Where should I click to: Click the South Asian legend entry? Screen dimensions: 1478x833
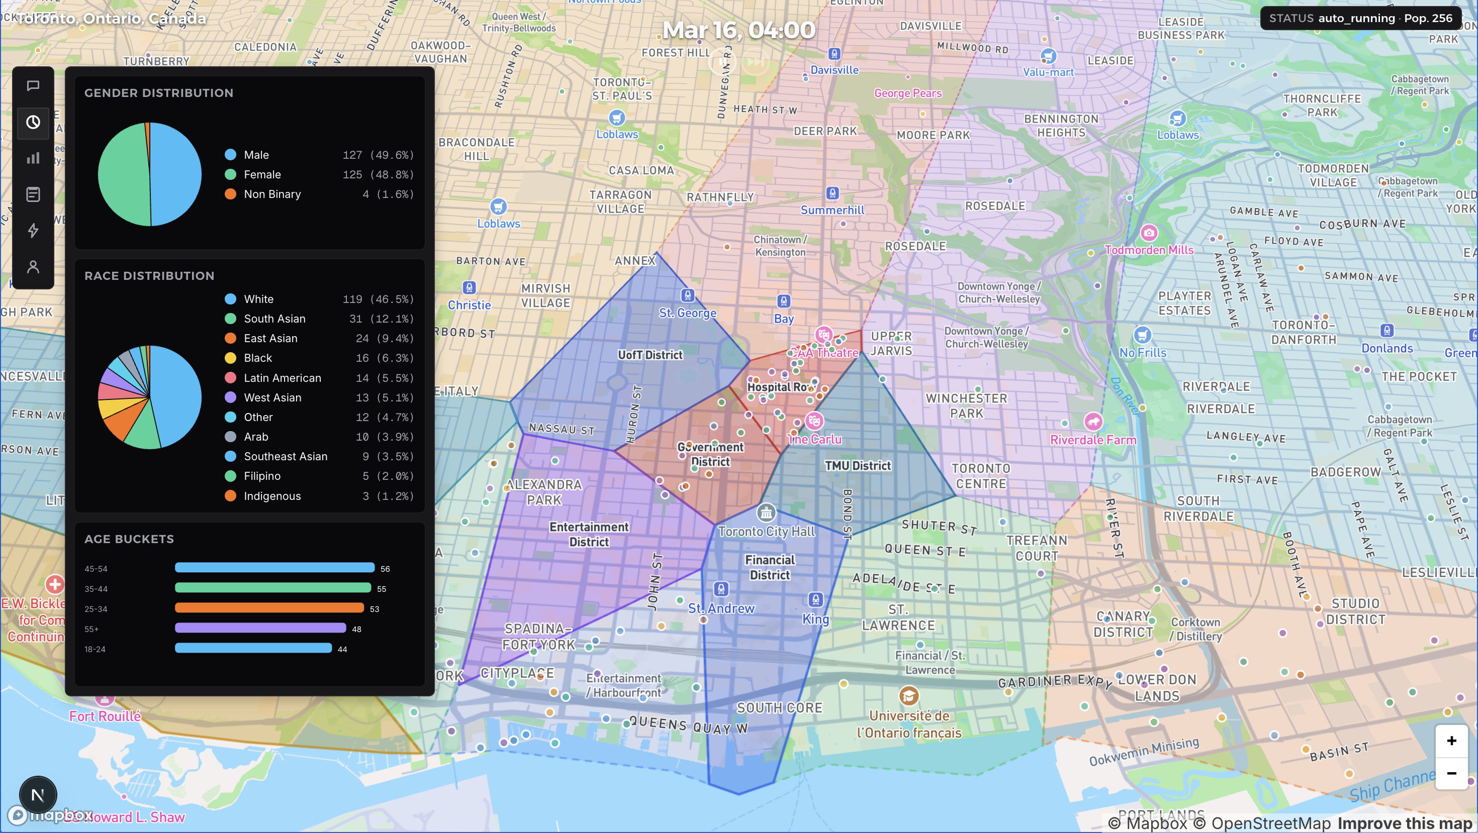tap(274, 319)
